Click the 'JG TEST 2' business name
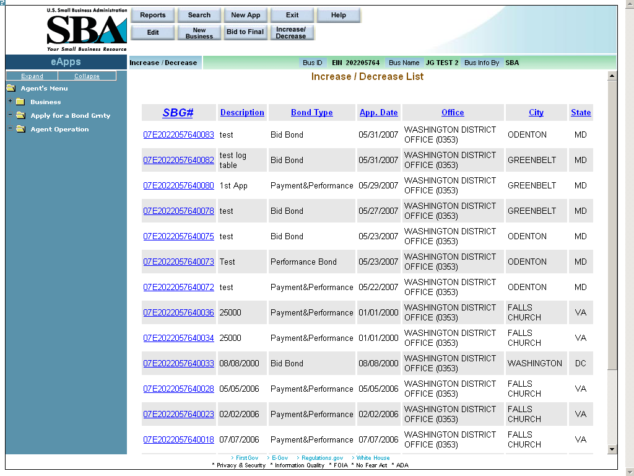The image size is (634, 476). click(442, 63)
